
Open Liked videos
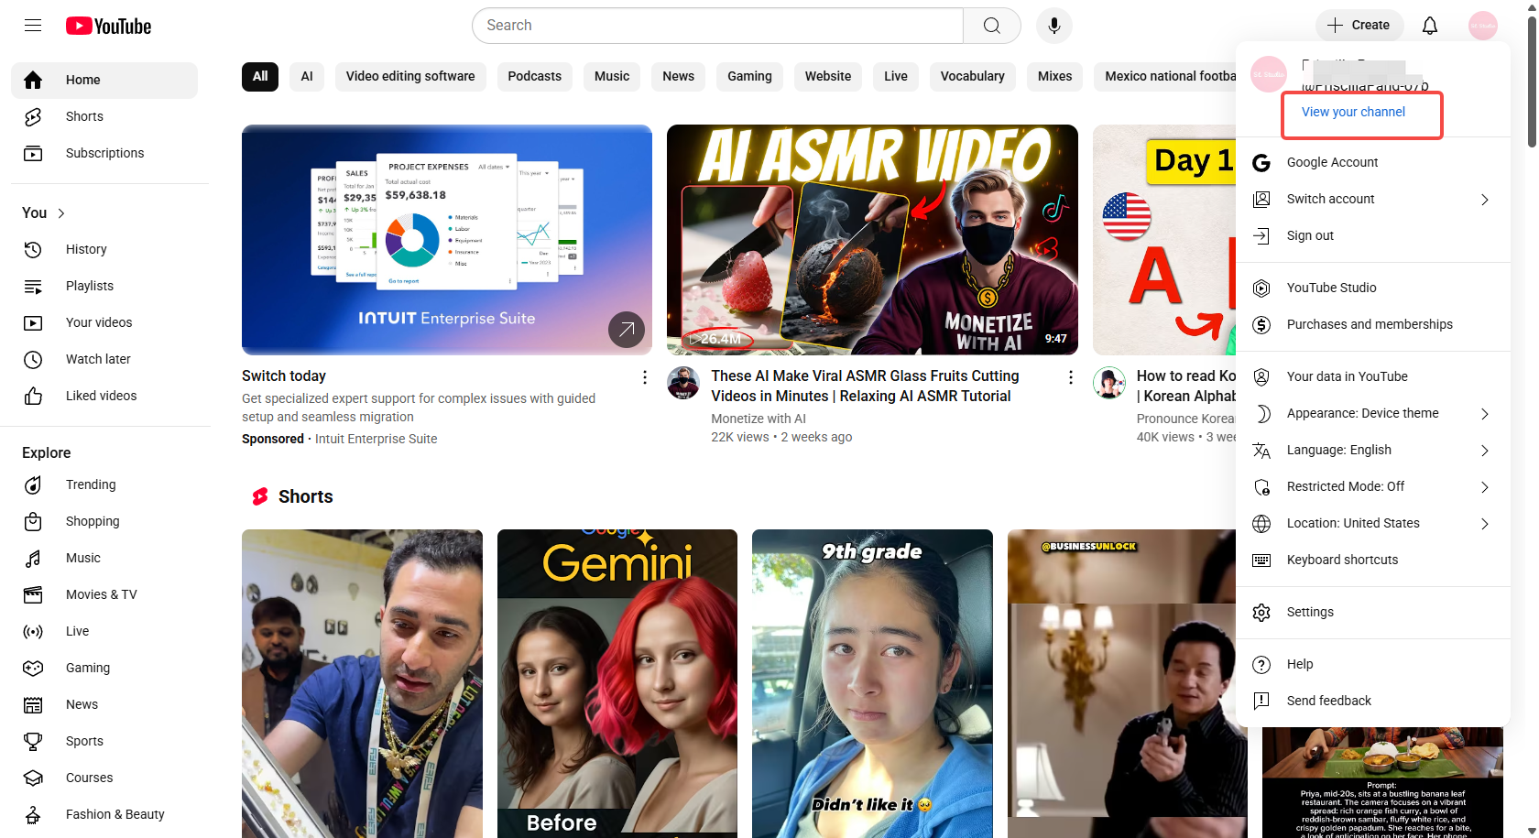pyautogui.click(x=104, y=396)
